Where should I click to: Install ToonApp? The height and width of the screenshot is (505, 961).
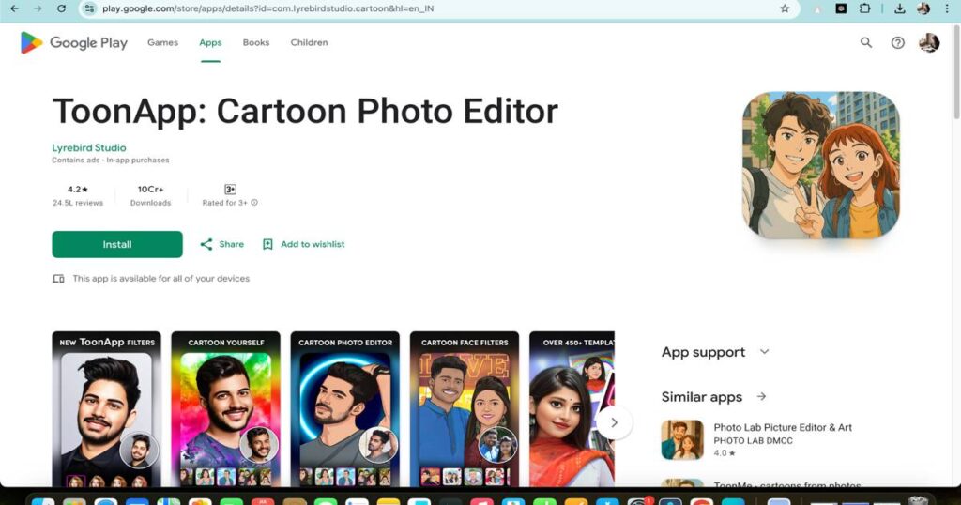click(x=117, y=244)
